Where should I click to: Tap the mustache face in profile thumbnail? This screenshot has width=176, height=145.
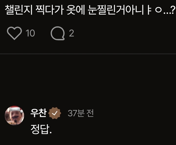(x=14, y=117)
